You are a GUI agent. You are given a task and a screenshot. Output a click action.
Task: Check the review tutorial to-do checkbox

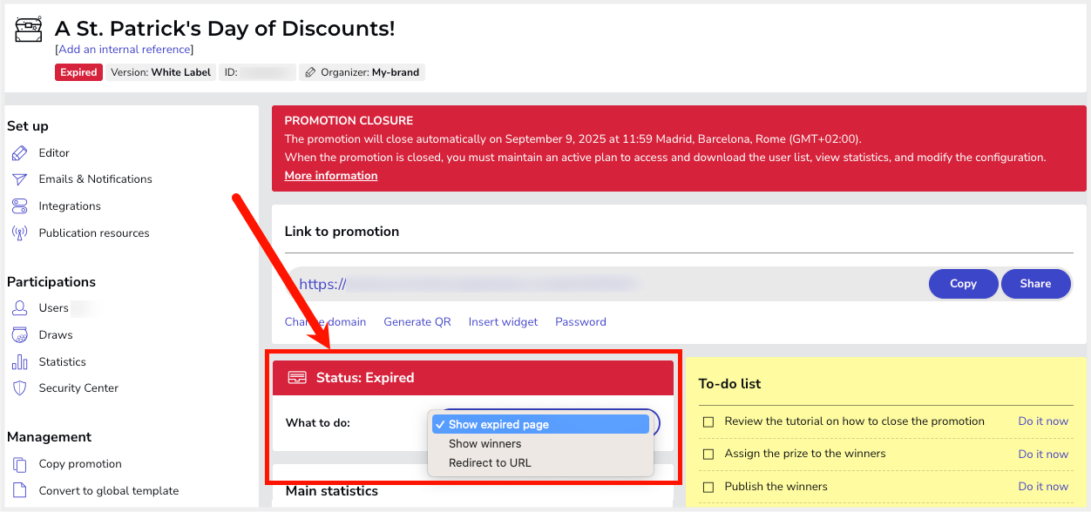coord(708,421)
